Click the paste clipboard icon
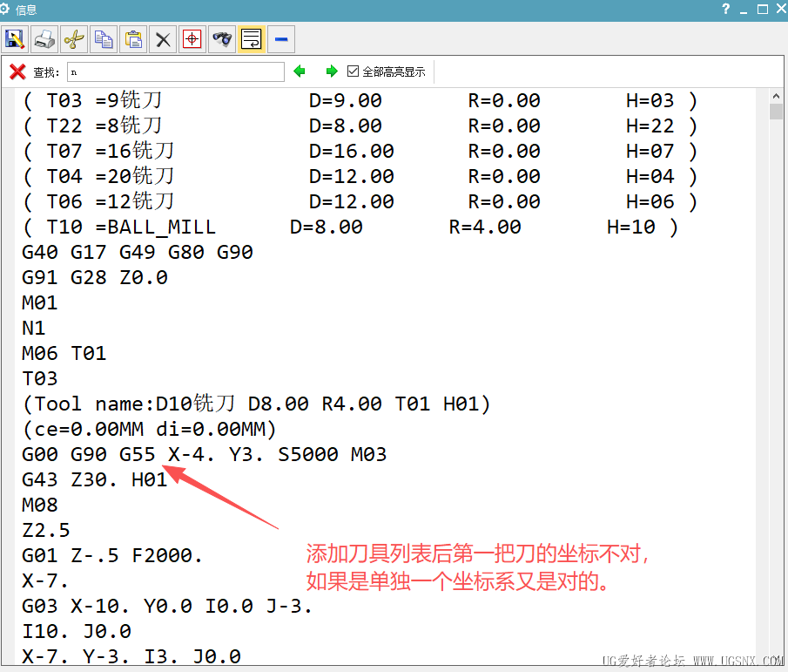This screenshot has width=788, height=672. [133, 39]
